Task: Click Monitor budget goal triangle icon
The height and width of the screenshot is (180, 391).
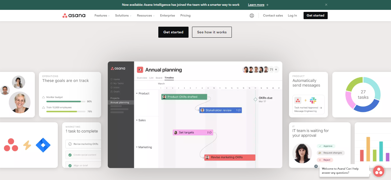Action: click(44, 97)
